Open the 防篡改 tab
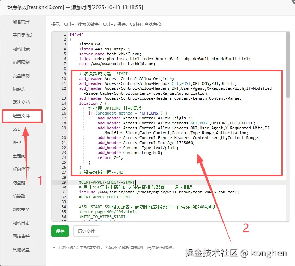Image resolution: width=295 pixels, height=266 pixels. (19, 196)
